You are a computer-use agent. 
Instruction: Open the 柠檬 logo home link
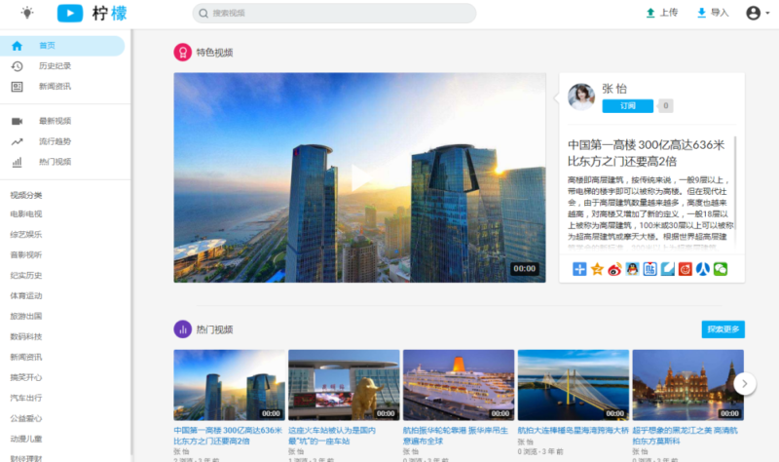click(x=93, y=13)
